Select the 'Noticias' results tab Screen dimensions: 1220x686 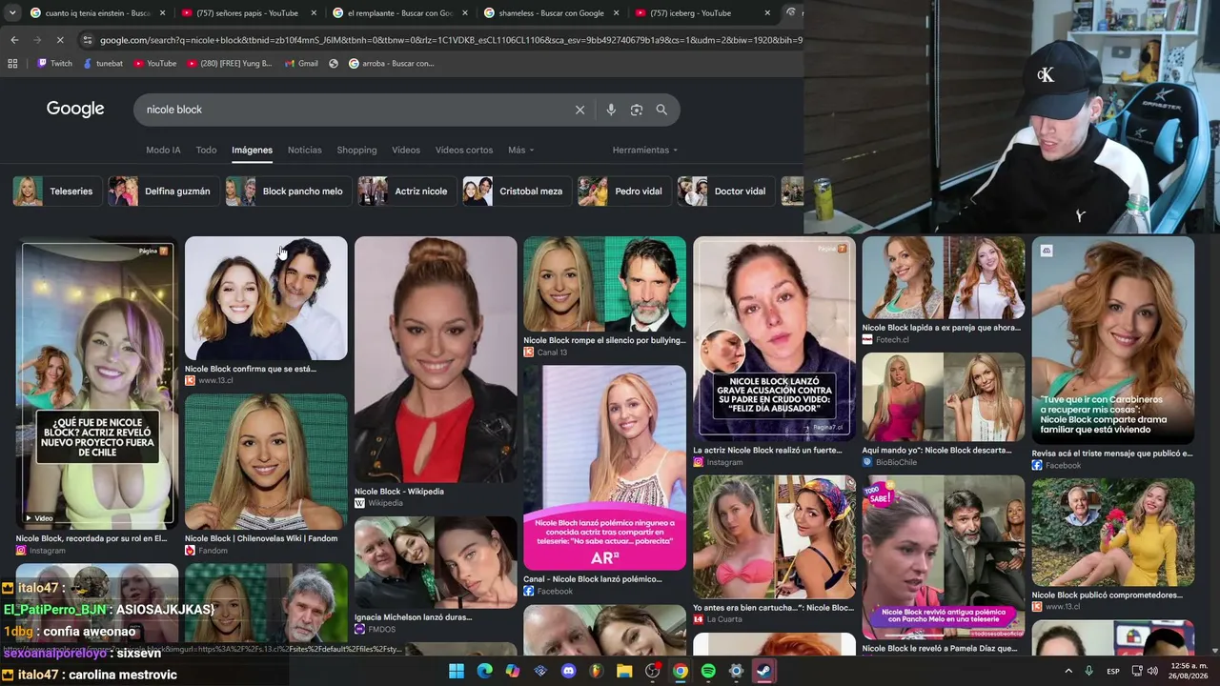pyautogui.click(x=305, y=150)
